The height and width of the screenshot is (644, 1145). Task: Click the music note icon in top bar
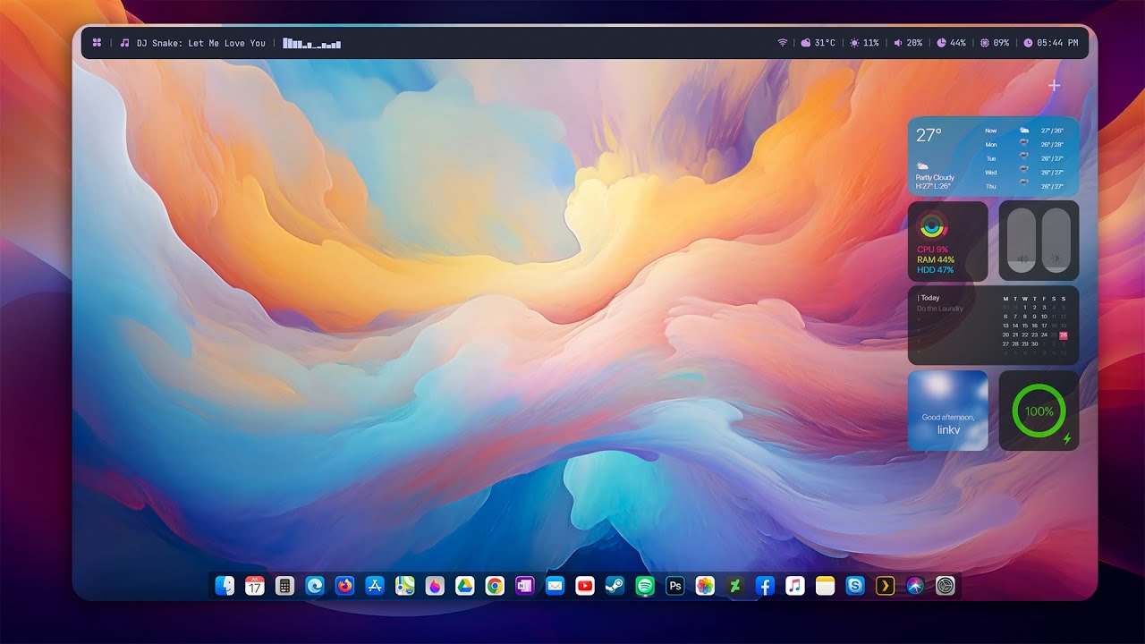click(125, 43)
